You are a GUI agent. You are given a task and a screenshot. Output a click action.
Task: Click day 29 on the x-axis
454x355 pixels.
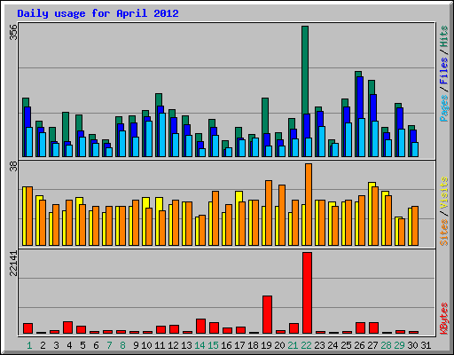click(x=399, y=345)
